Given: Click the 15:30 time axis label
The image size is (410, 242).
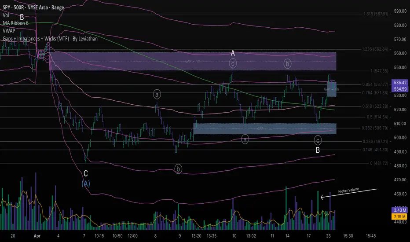Looking at the screenshot, I should pos(348,236).
